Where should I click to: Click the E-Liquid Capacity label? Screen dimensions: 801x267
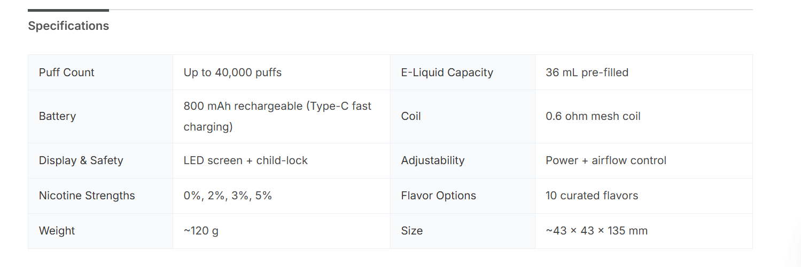click(x=447, y=72)
